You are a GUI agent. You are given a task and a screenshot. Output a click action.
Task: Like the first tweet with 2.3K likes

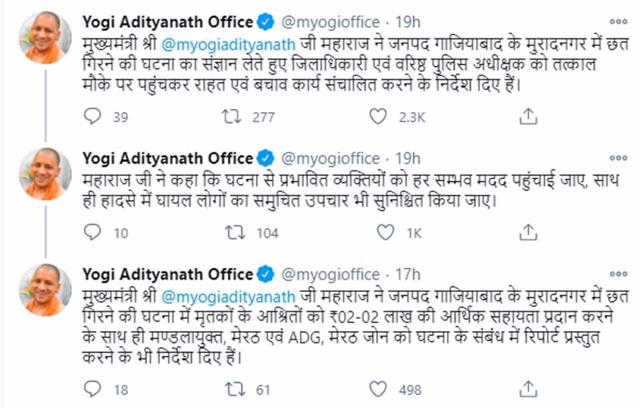pyautogui.click(x=378, y=117)
